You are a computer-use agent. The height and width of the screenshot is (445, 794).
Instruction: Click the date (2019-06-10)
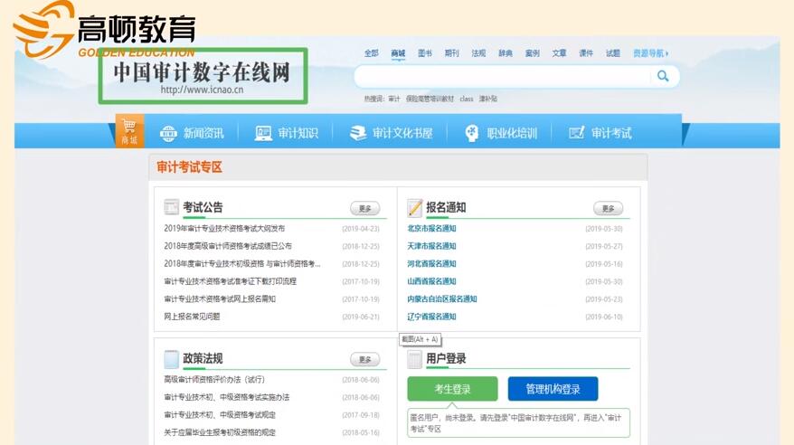tap(603, 317)
